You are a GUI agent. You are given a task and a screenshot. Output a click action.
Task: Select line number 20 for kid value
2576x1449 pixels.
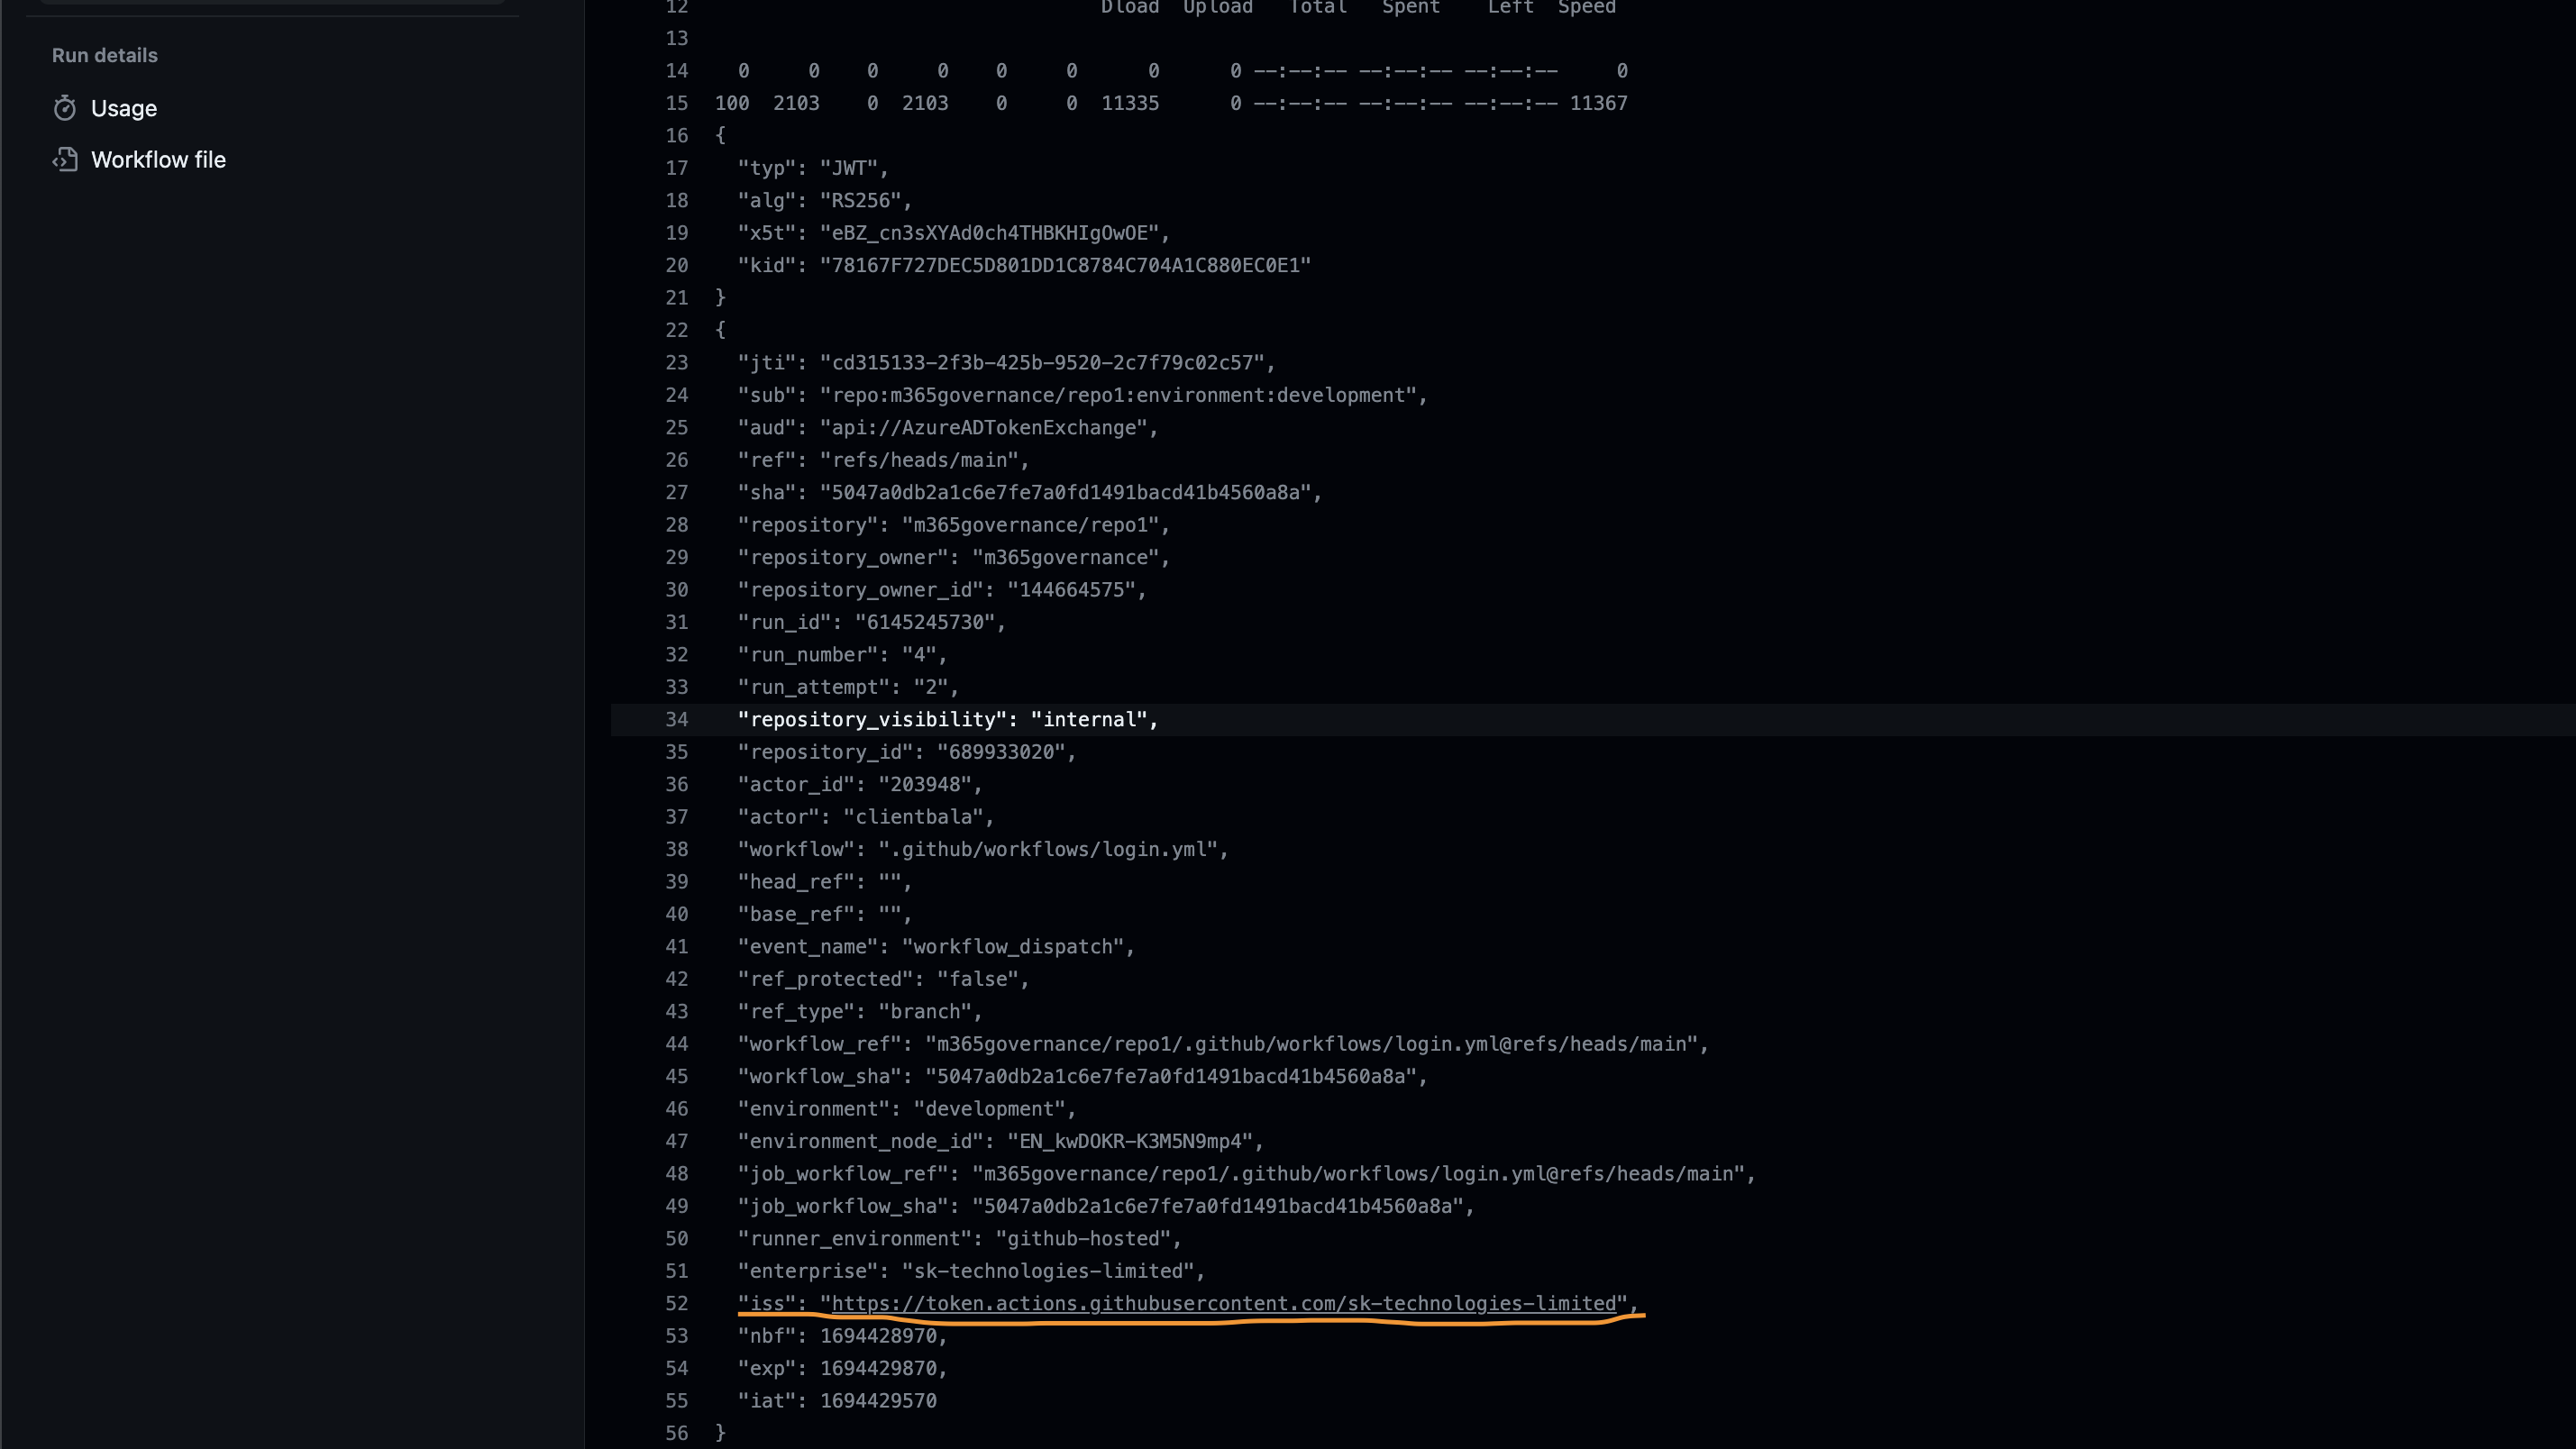click(677, 265)
